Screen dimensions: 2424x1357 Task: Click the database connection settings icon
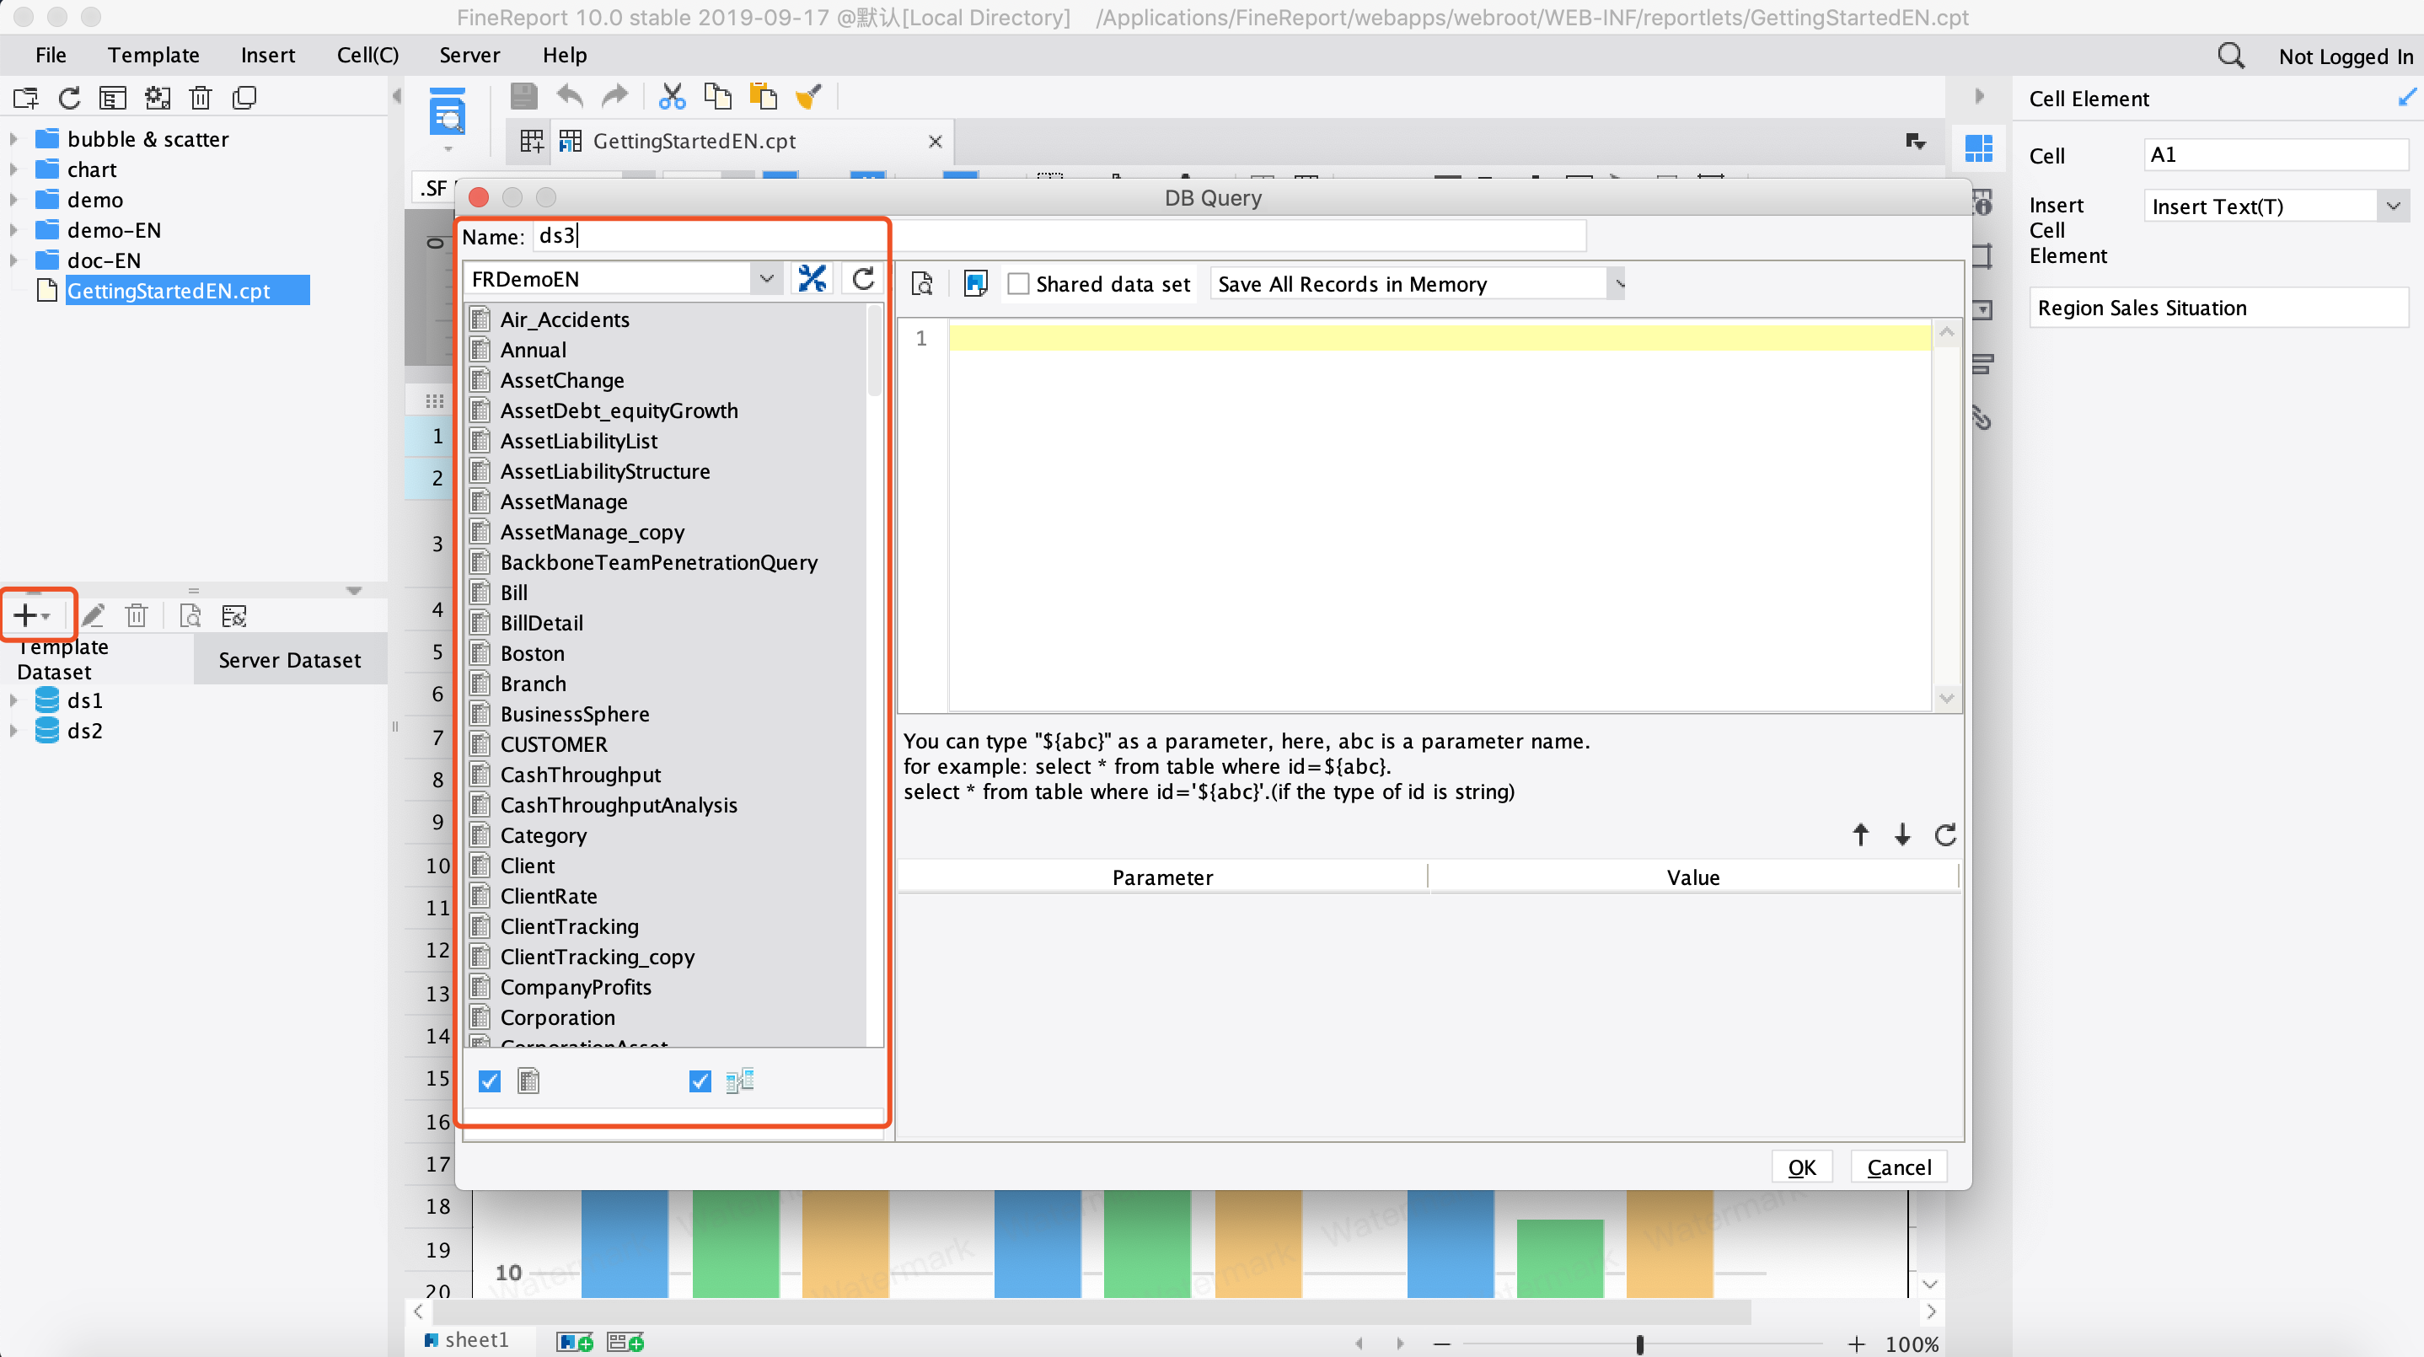pos(811,278)
